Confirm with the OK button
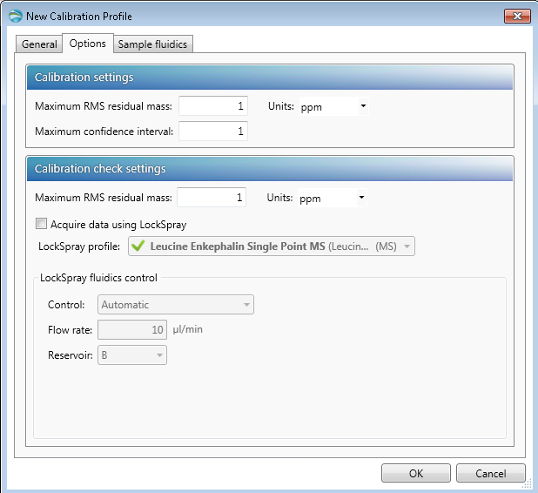Viewport: 538px width, 493px height. [x=416, y=474]
